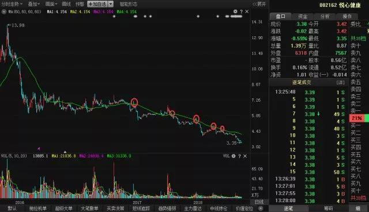Select the 价值定位 indicator tab

(244, 208)
